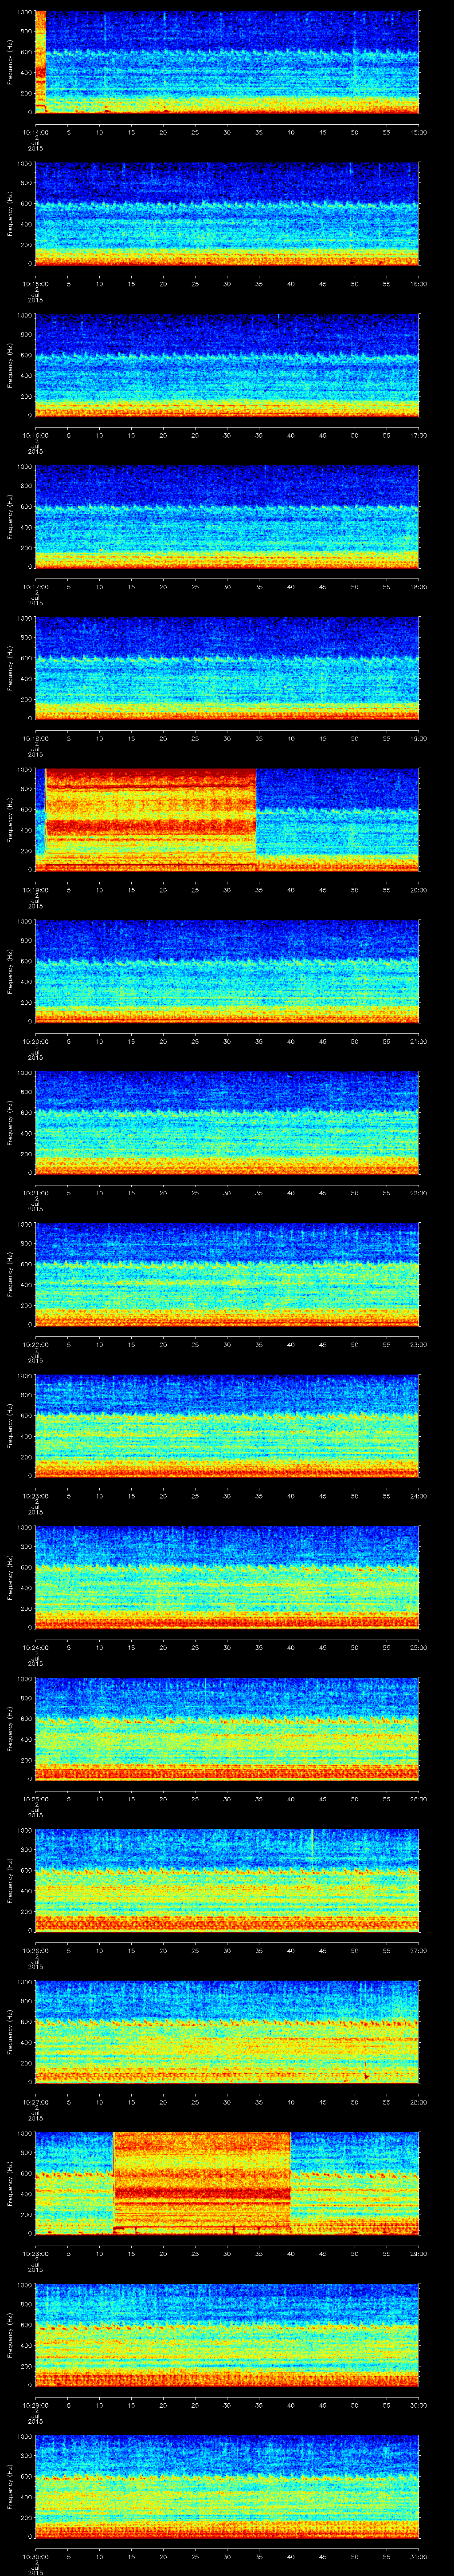Open the spectrogram starting at 10:23:00
The width and height of the screenshot is (454, 2576).
click(x=227, y=1425)
